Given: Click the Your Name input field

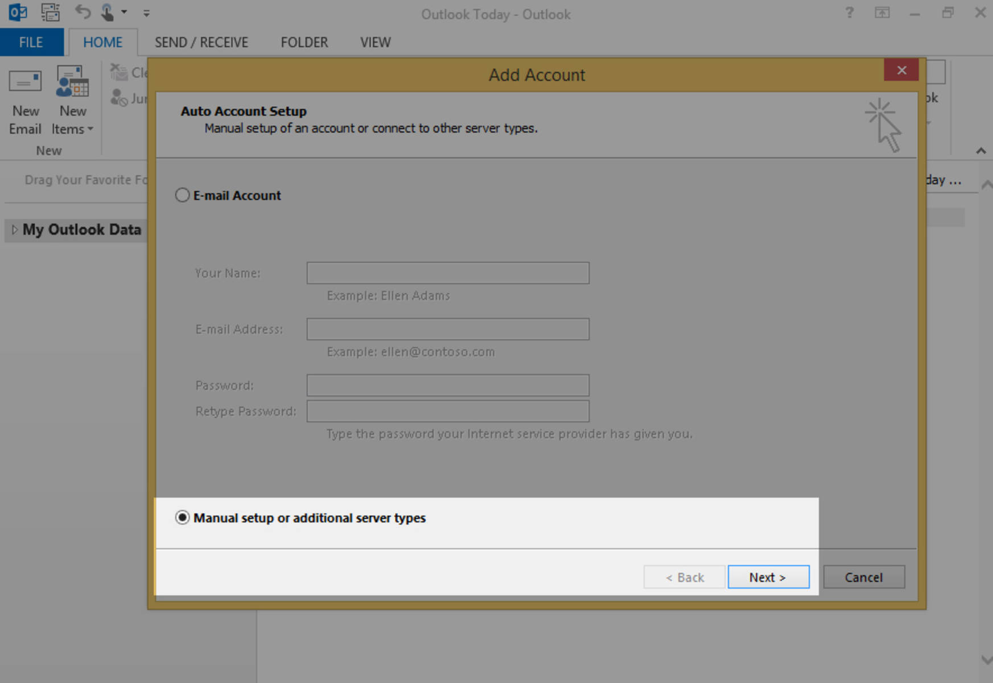Looking at the screenshot, I should [x=448, y=273].
